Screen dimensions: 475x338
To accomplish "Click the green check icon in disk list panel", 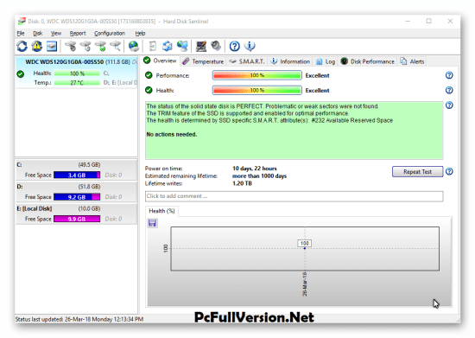I will 21,73.
